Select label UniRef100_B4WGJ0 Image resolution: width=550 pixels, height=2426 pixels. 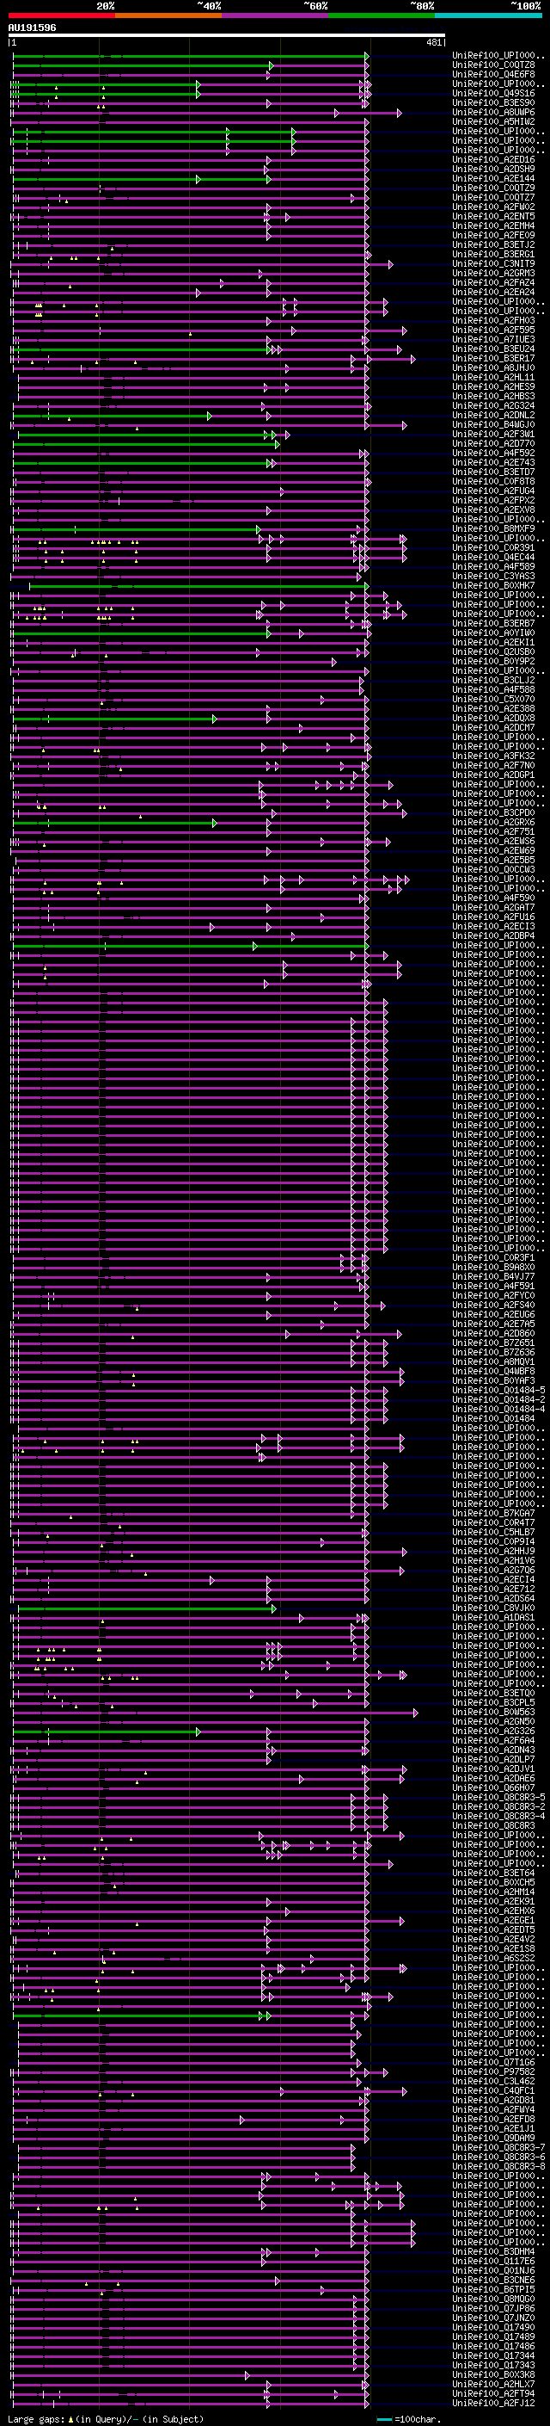tap(493, 426)
